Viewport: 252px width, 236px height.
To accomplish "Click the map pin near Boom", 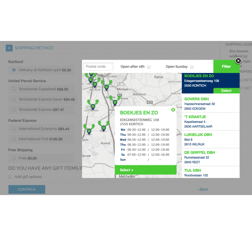I will [89, 132].
